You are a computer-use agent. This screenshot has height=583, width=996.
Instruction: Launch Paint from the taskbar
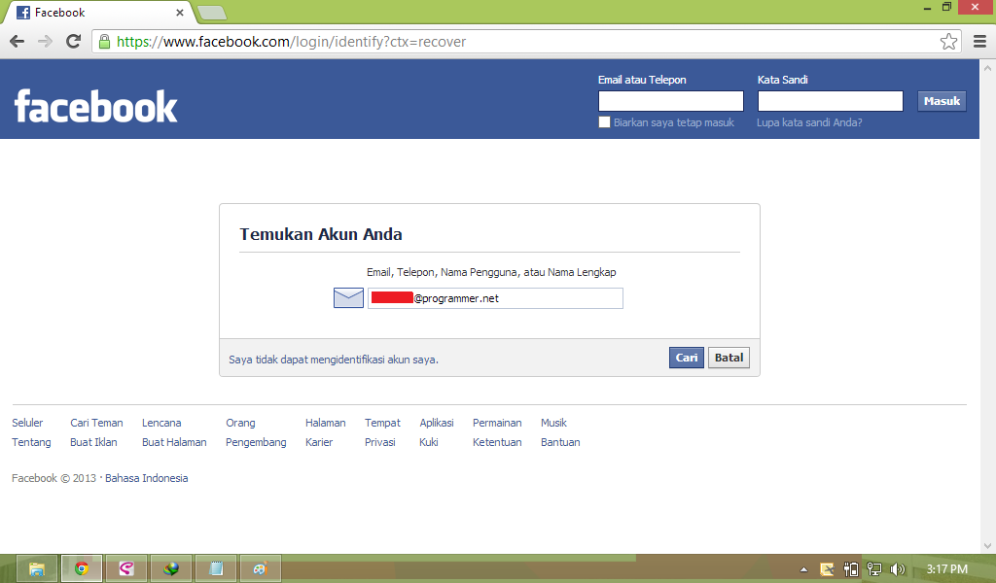[x=259, y=568]
